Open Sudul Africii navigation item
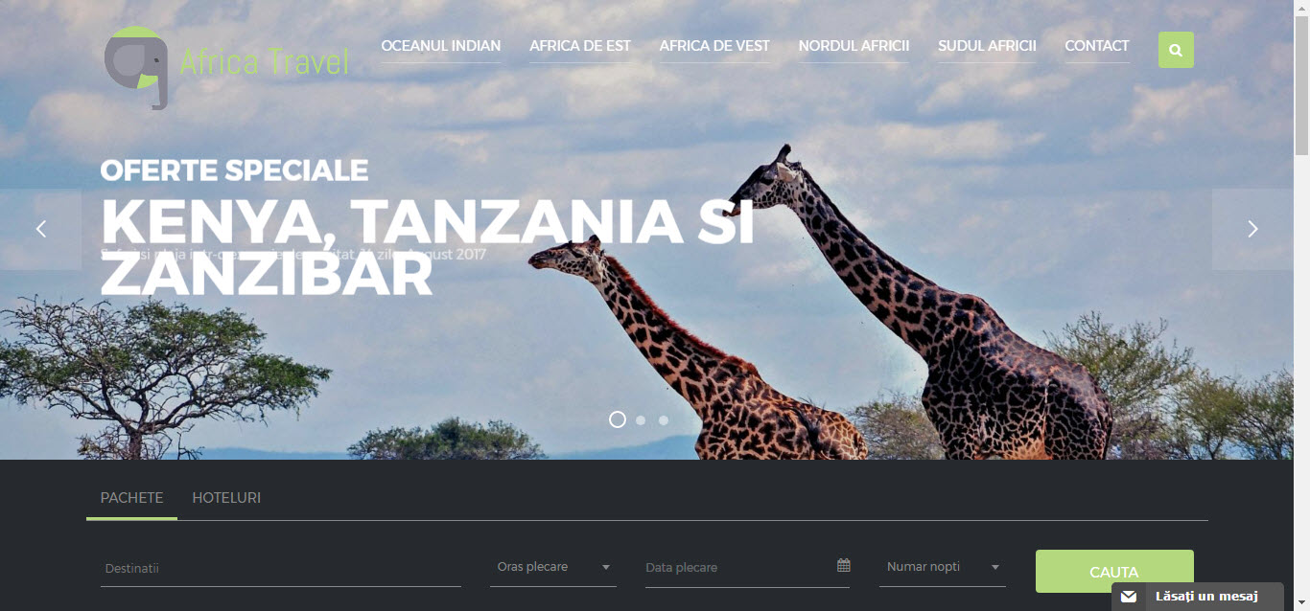 tap(987, 46)
